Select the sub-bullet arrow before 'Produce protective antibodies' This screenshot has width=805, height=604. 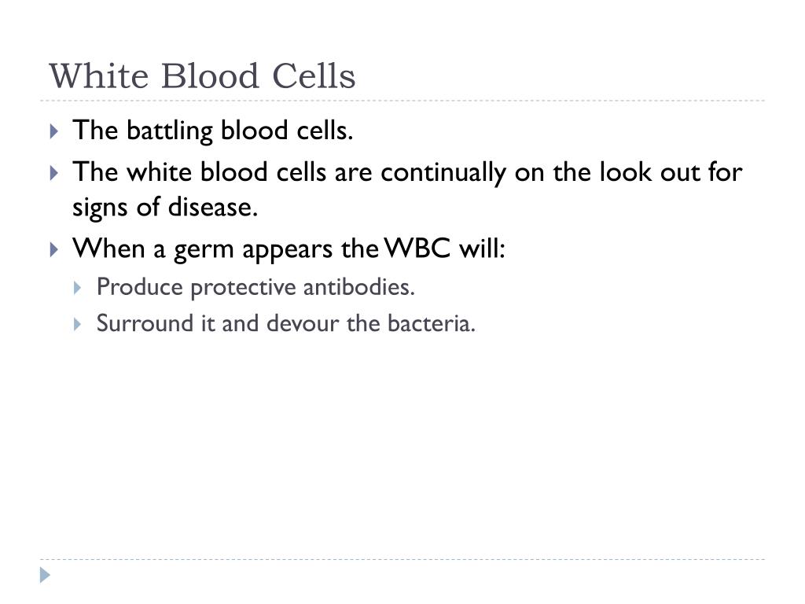[x=78, y=288]
